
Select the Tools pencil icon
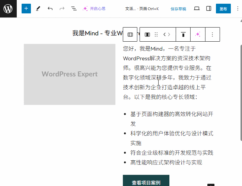pos(38,9)
